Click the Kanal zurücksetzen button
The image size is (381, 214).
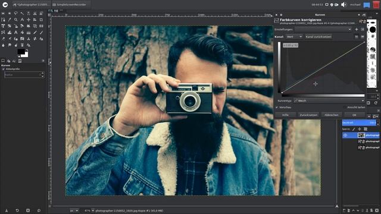click(x=319, y=37)
